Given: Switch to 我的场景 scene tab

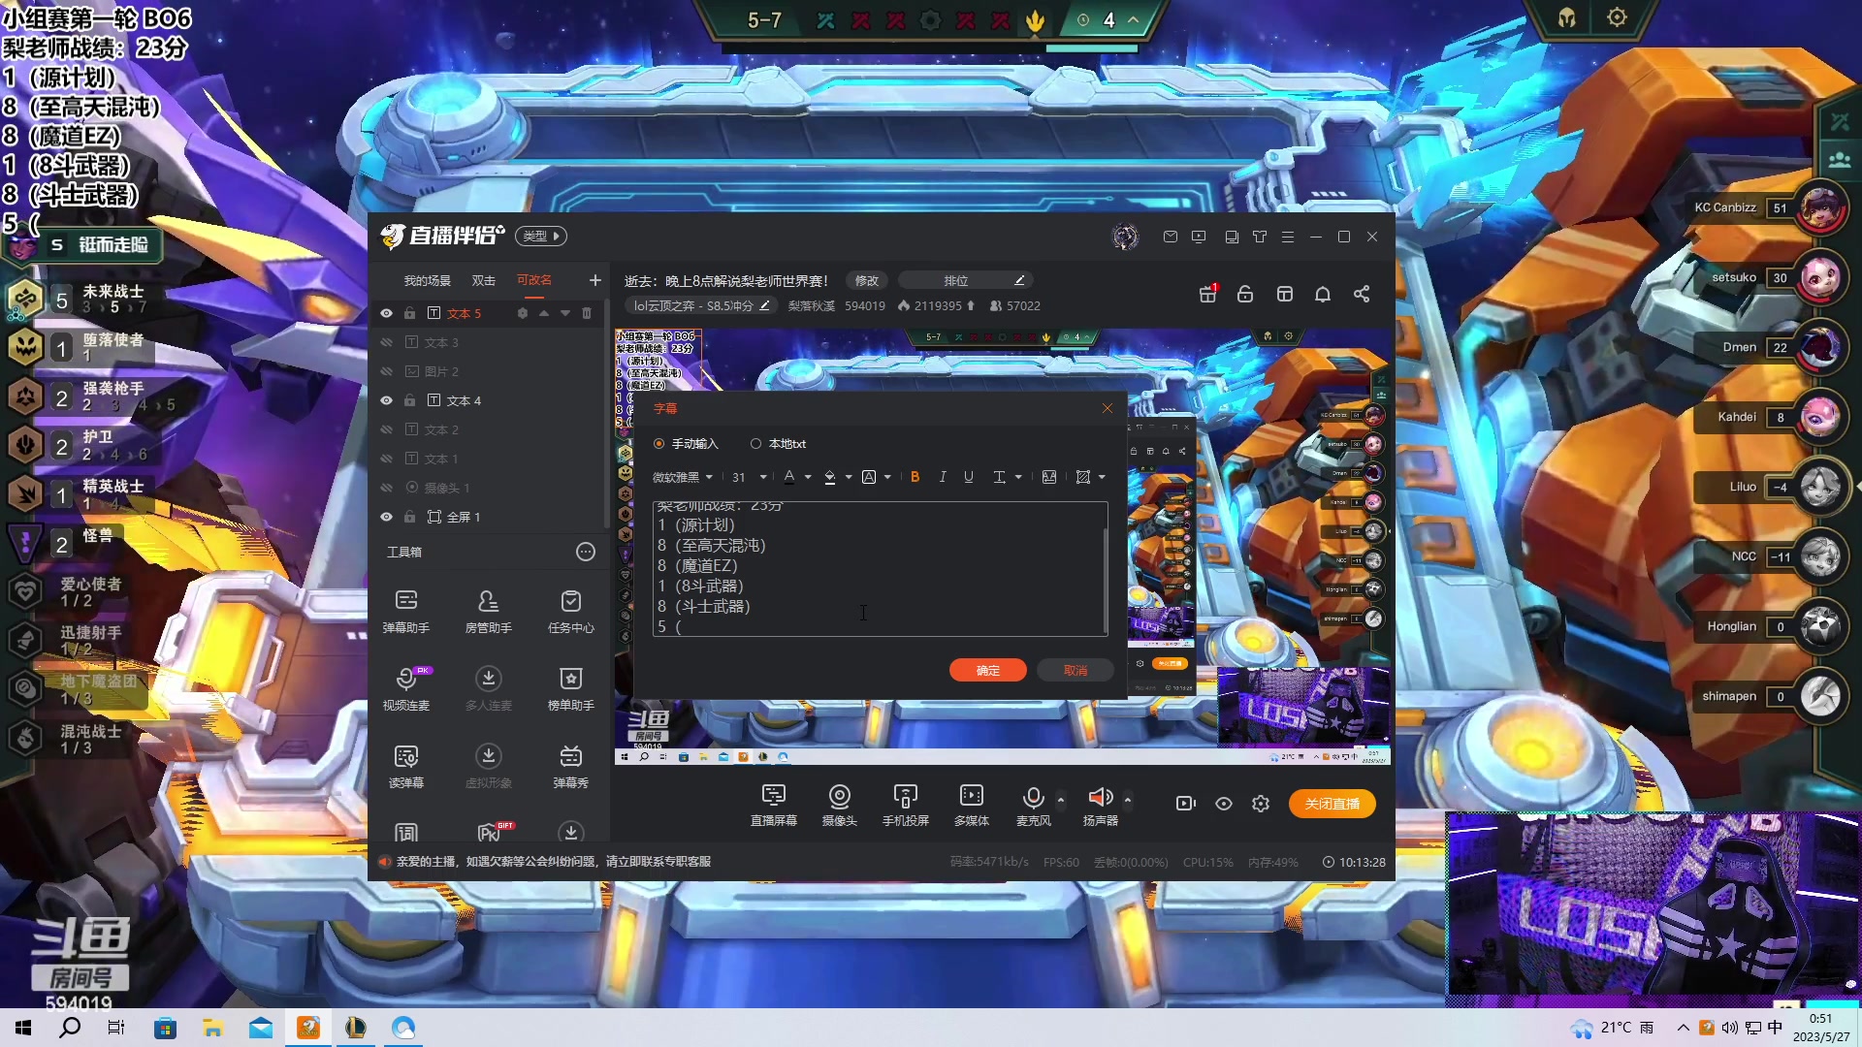Looking at the screenshot, I should [427, 280].
